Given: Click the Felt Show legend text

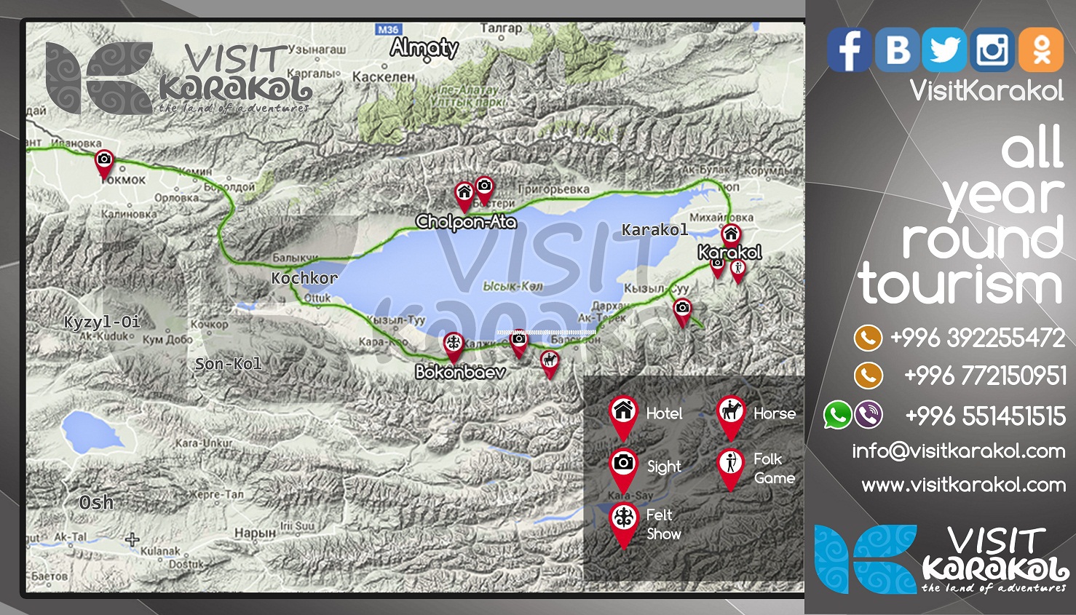Looking at the screenshot, I should (664, 524).
